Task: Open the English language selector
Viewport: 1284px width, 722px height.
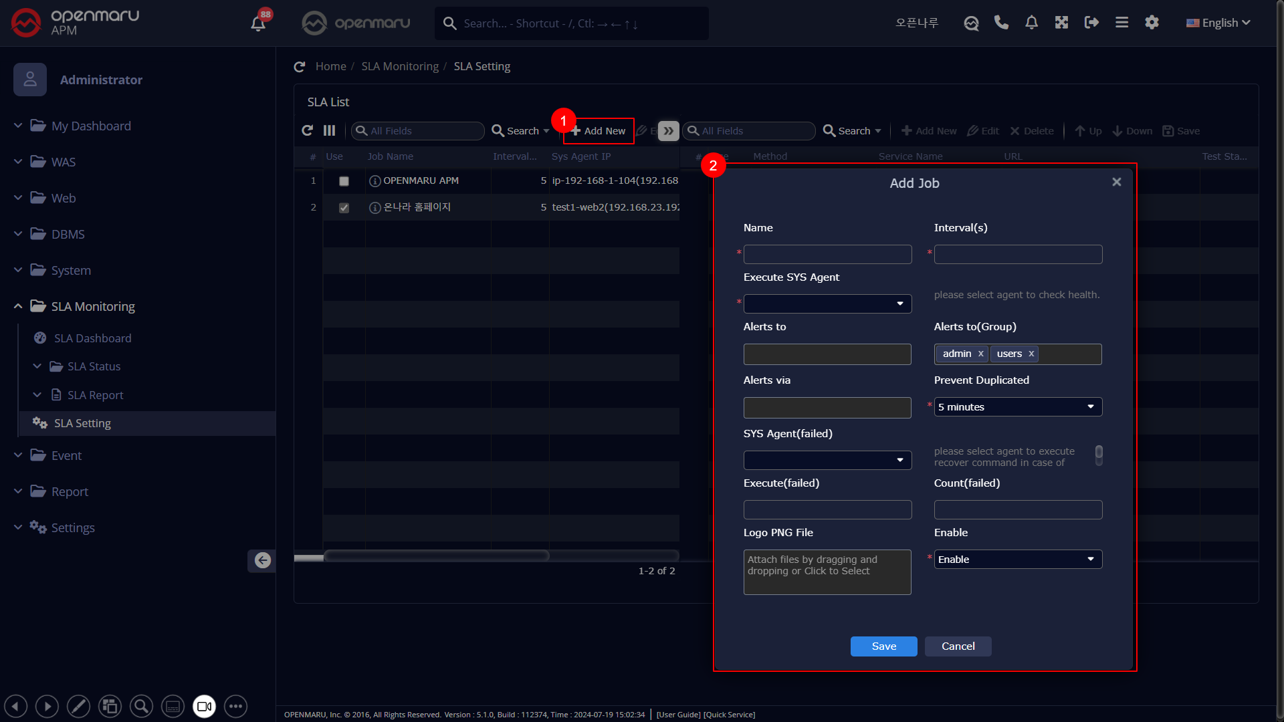Action: click(x=1218, y=23)
